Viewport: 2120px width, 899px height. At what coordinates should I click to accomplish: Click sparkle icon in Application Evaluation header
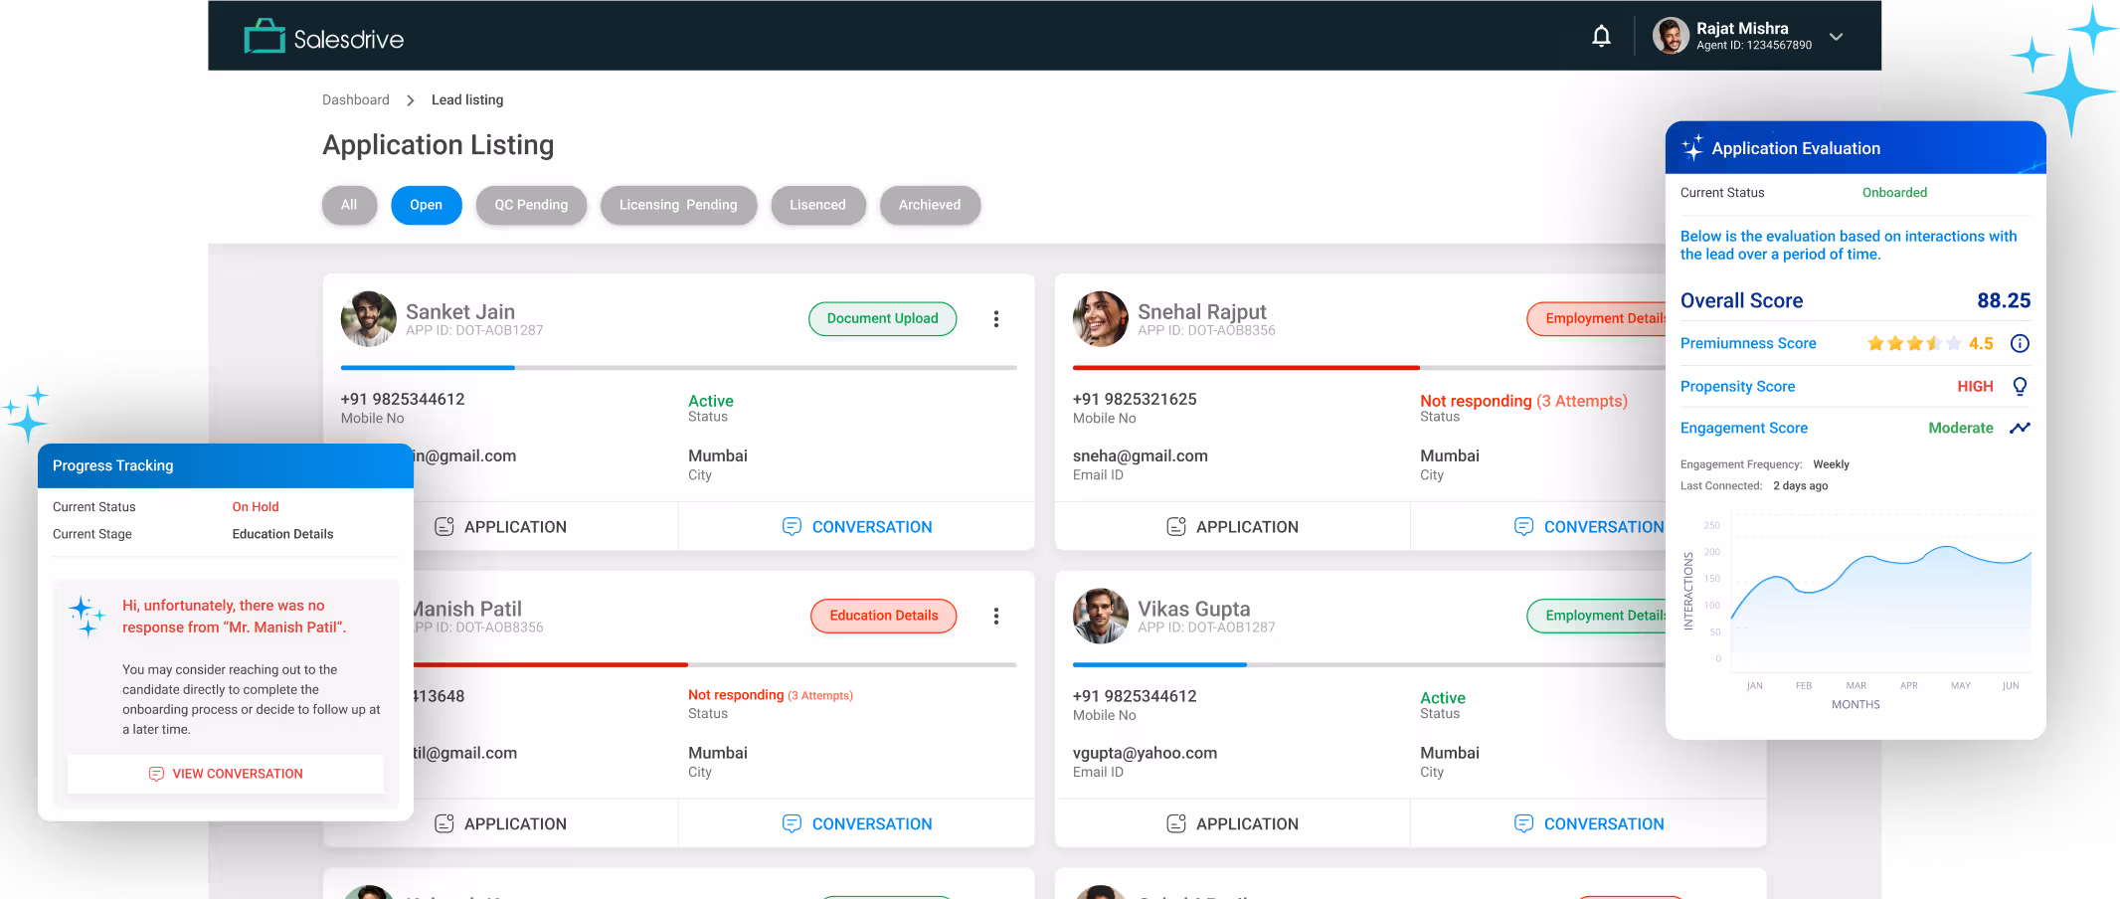[x=1692, y=148]
